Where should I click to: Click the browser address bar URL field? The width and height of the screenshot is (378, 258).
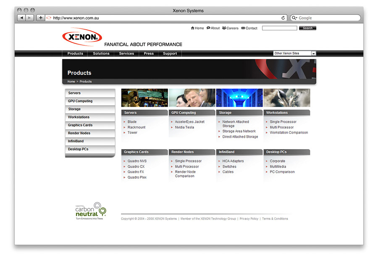point(164,18)
